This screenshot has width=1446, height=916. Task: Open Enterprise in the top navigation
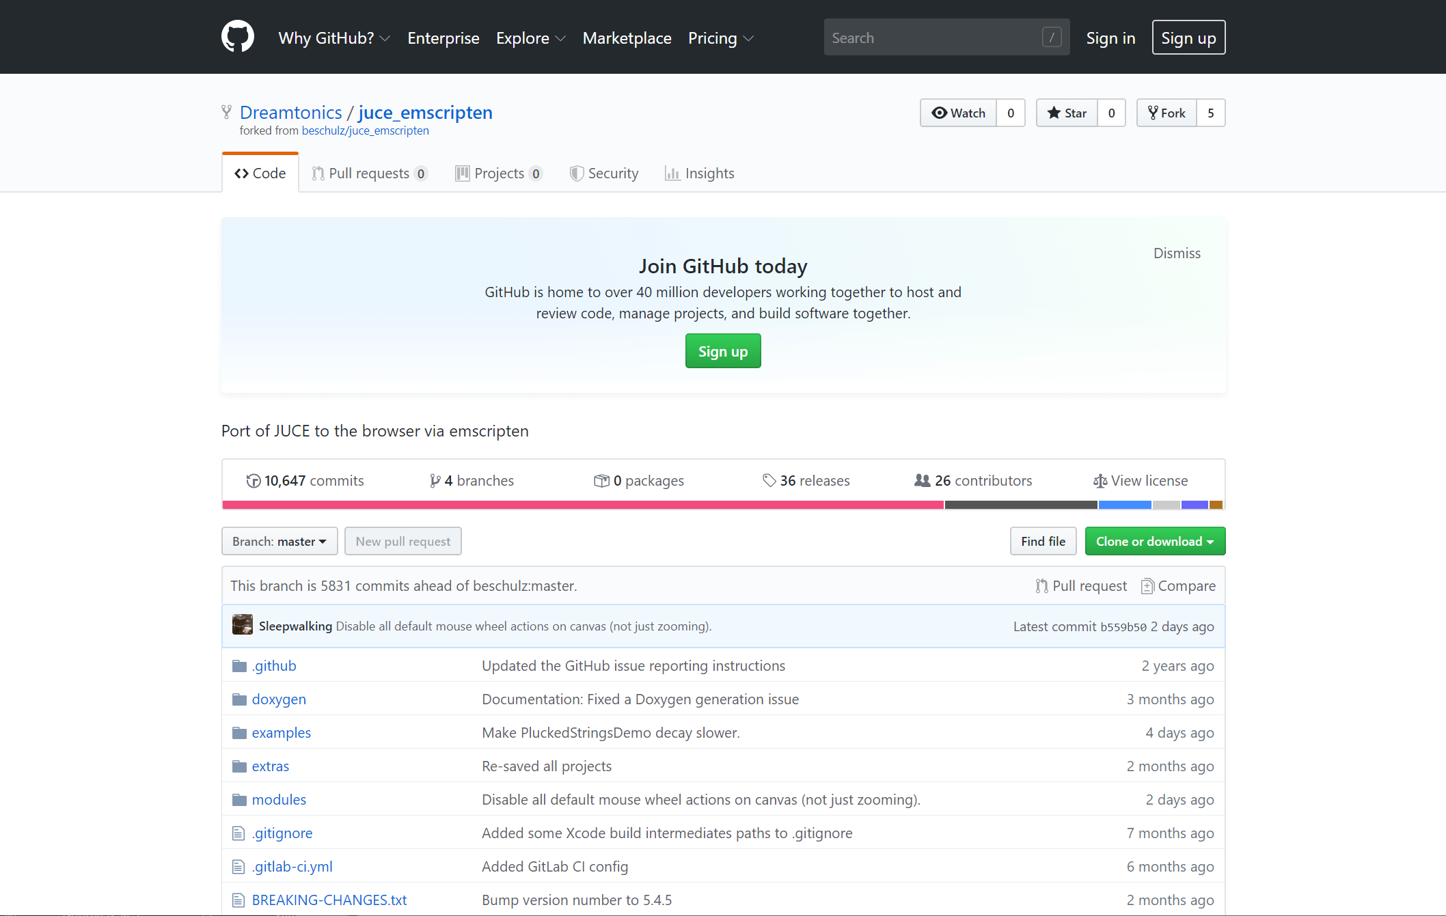pos(444,38)
